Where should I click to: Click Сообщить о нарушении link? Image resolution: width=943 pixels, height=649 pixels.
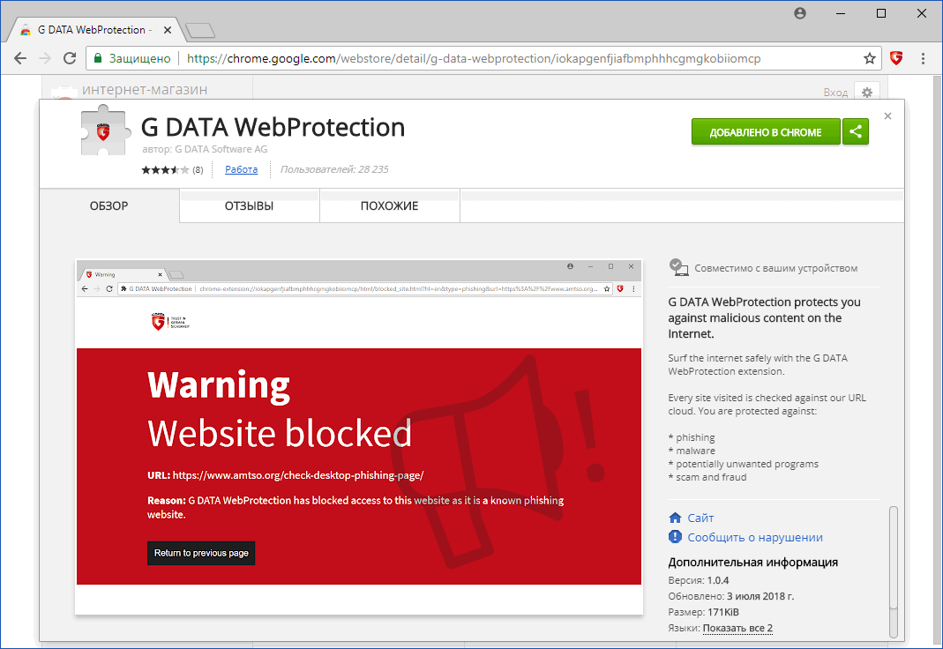point(754,537)
